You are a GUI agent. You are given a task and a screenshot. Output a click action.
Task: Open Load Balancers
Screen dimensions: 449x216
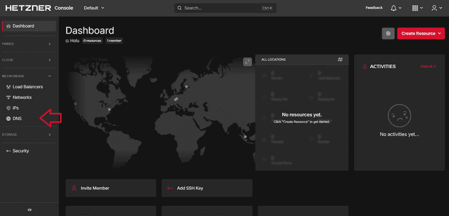[x=28, y=87]
